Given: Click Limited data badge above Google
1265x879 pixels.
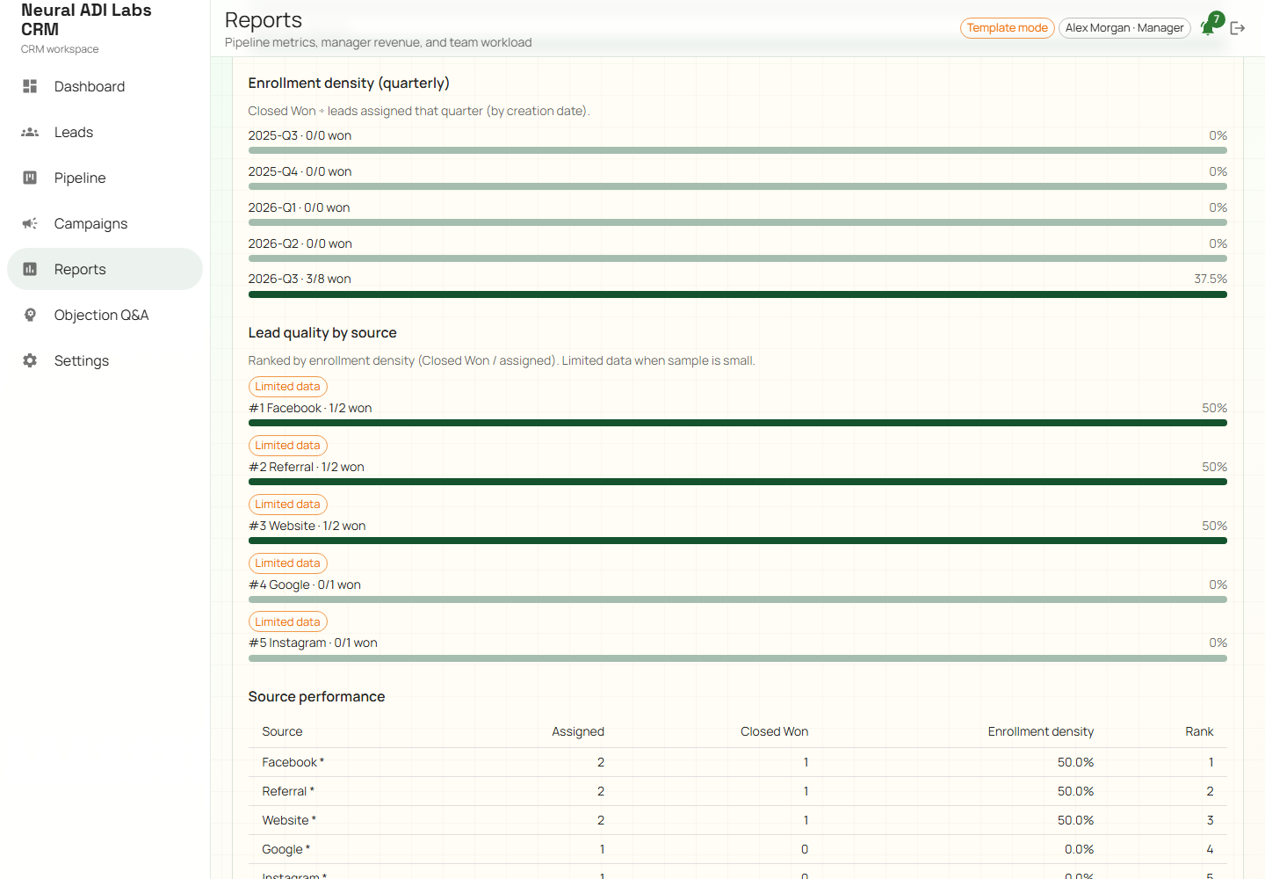Looking at the screenshot, I should [288, 563].
